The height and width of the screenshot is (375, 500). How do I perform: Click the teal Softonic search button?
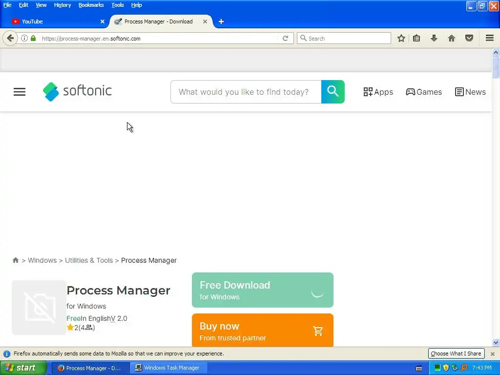tap(333, 92)
